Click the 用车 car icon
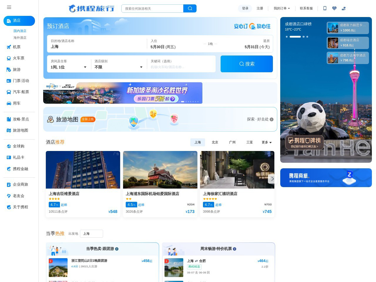The height and width of the screenshot is (282, 376). tap(9, 103)
